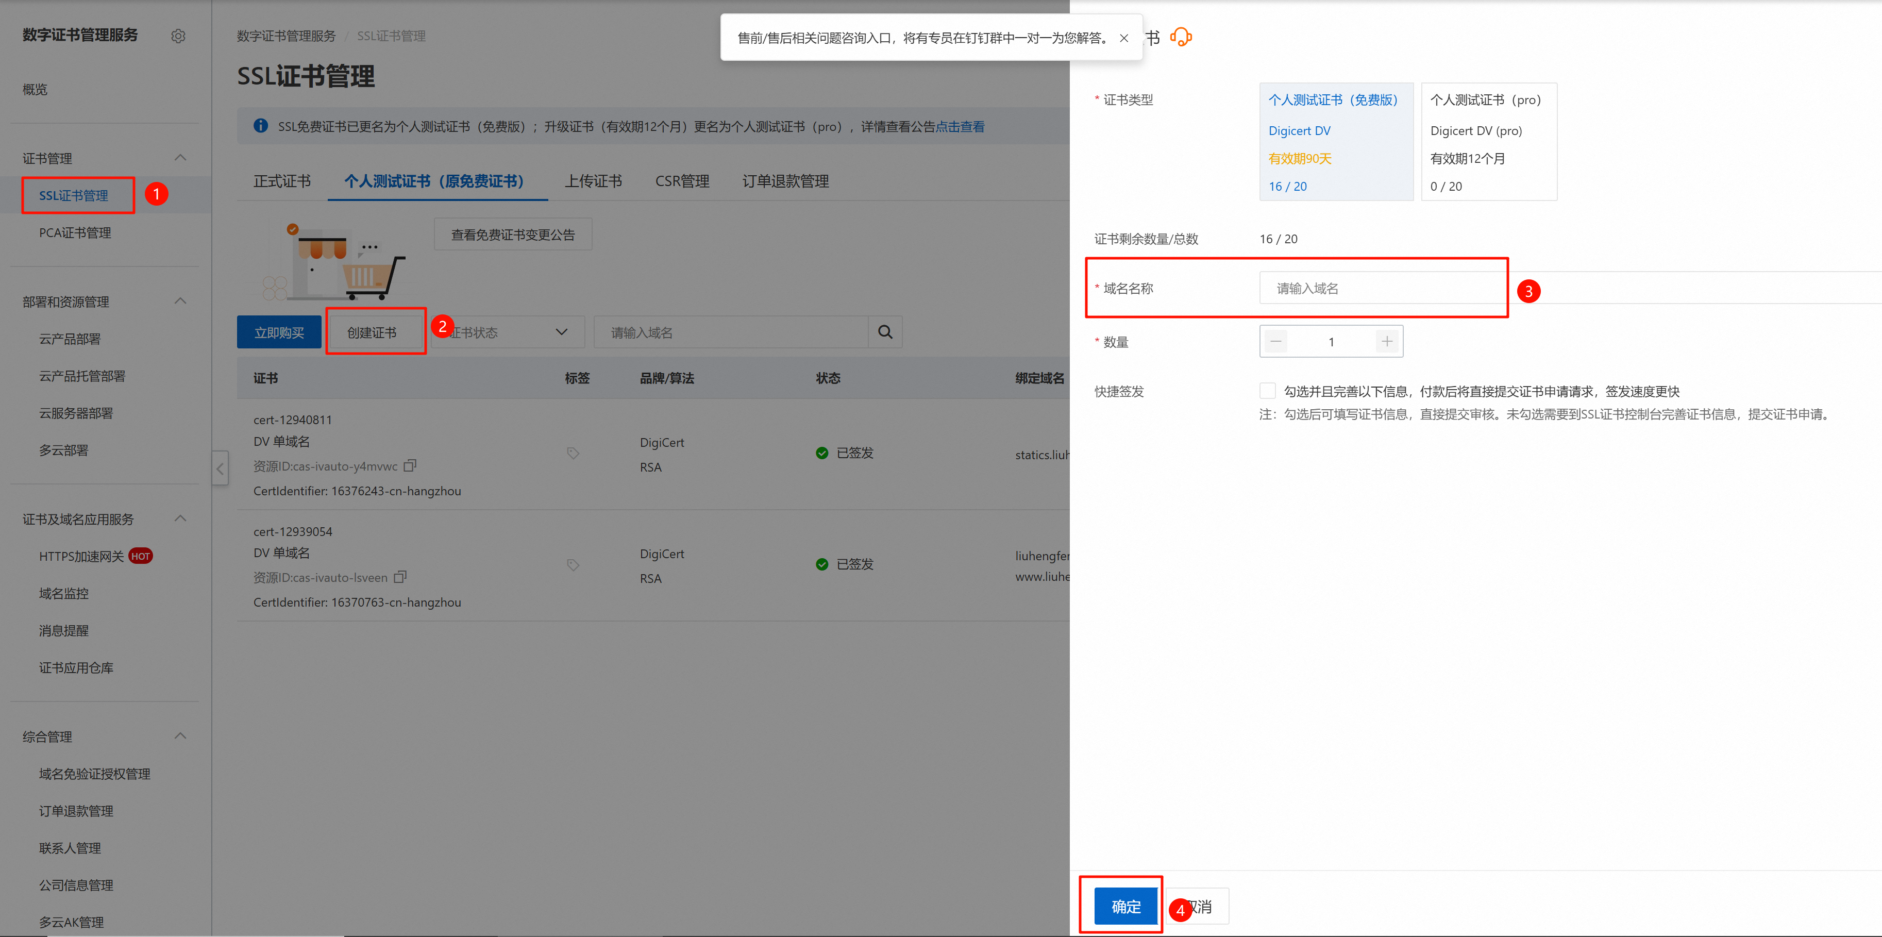Image resolution: width=1882 pixels, height=937 pixels.
Task: Click the settings gear beside 数字证书管理服务
Action: [178, 36]
